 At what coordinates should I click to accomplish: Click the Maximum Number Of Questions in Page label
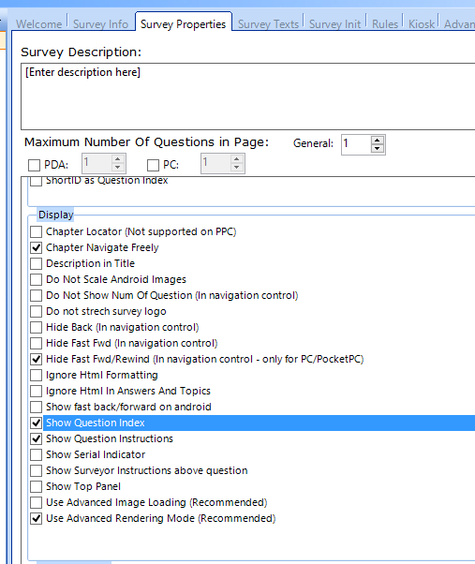tap(146, 142)
